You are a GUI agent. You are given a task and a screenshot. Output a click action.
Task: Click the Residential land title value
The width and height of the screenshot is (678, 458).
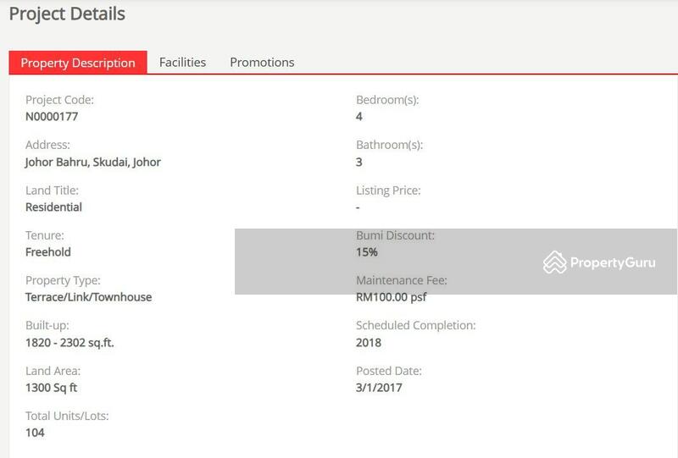pyautogui.click(x=53, y=207)
